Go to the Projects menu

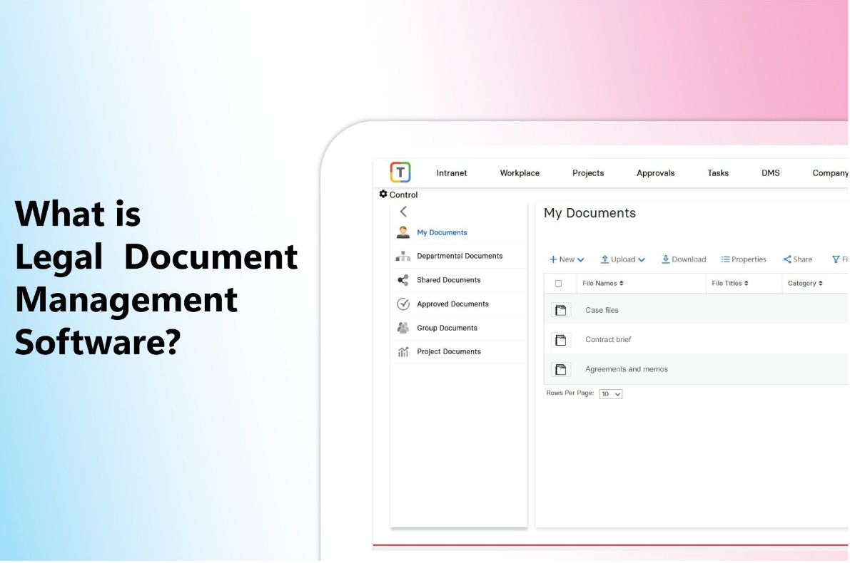coord(587,173)
